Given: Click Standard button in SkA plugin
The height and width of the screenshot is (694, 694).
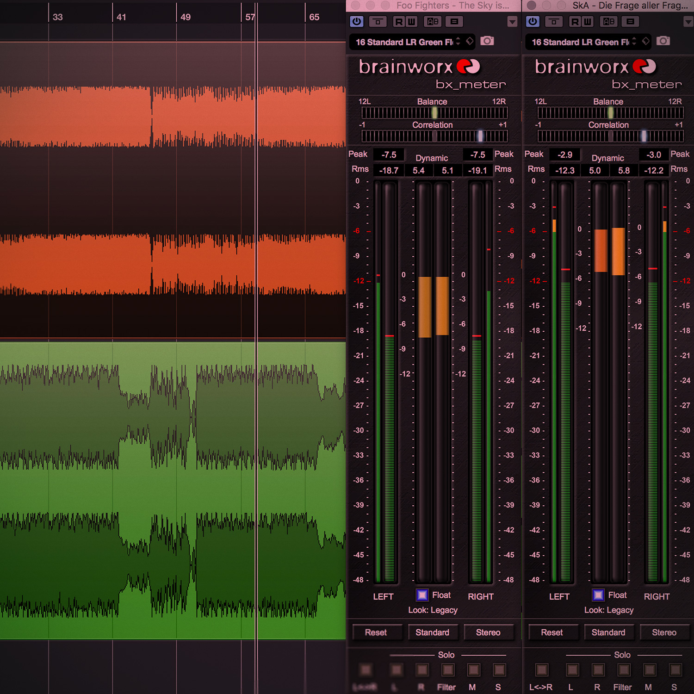Looking at the screenshot, I should coord(608,632).
